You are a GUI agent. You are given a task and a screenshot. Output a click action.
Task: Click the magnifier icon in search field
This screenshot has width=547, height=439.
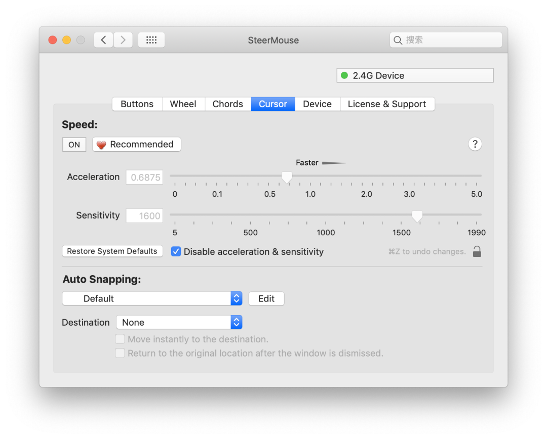pyautogui.click(x=398, y=40)
